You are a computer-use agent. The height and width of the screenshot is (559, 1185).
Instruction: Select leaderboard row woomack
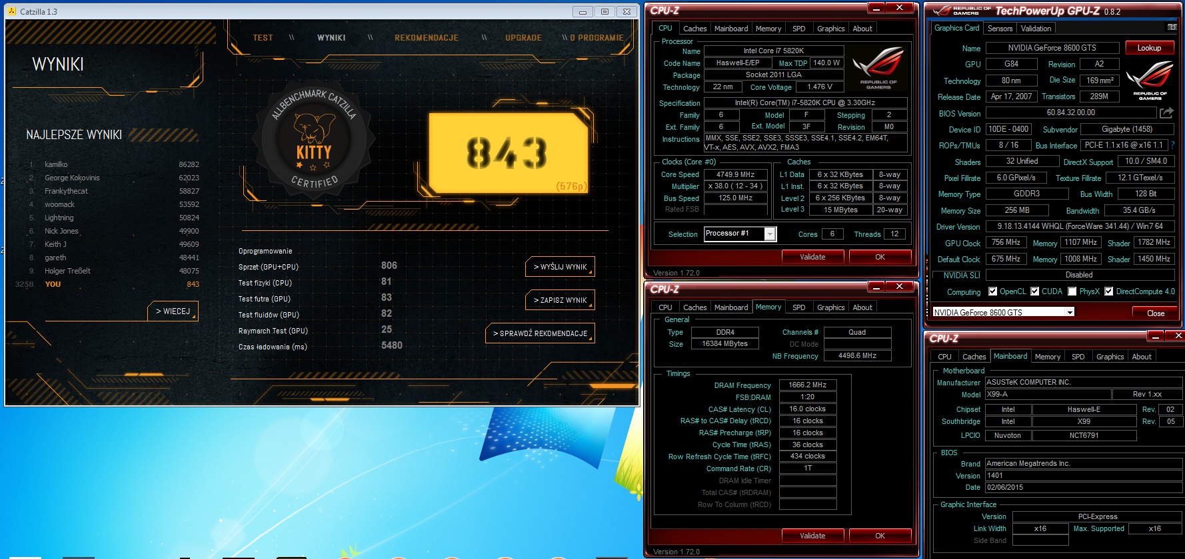coord(113,204)
